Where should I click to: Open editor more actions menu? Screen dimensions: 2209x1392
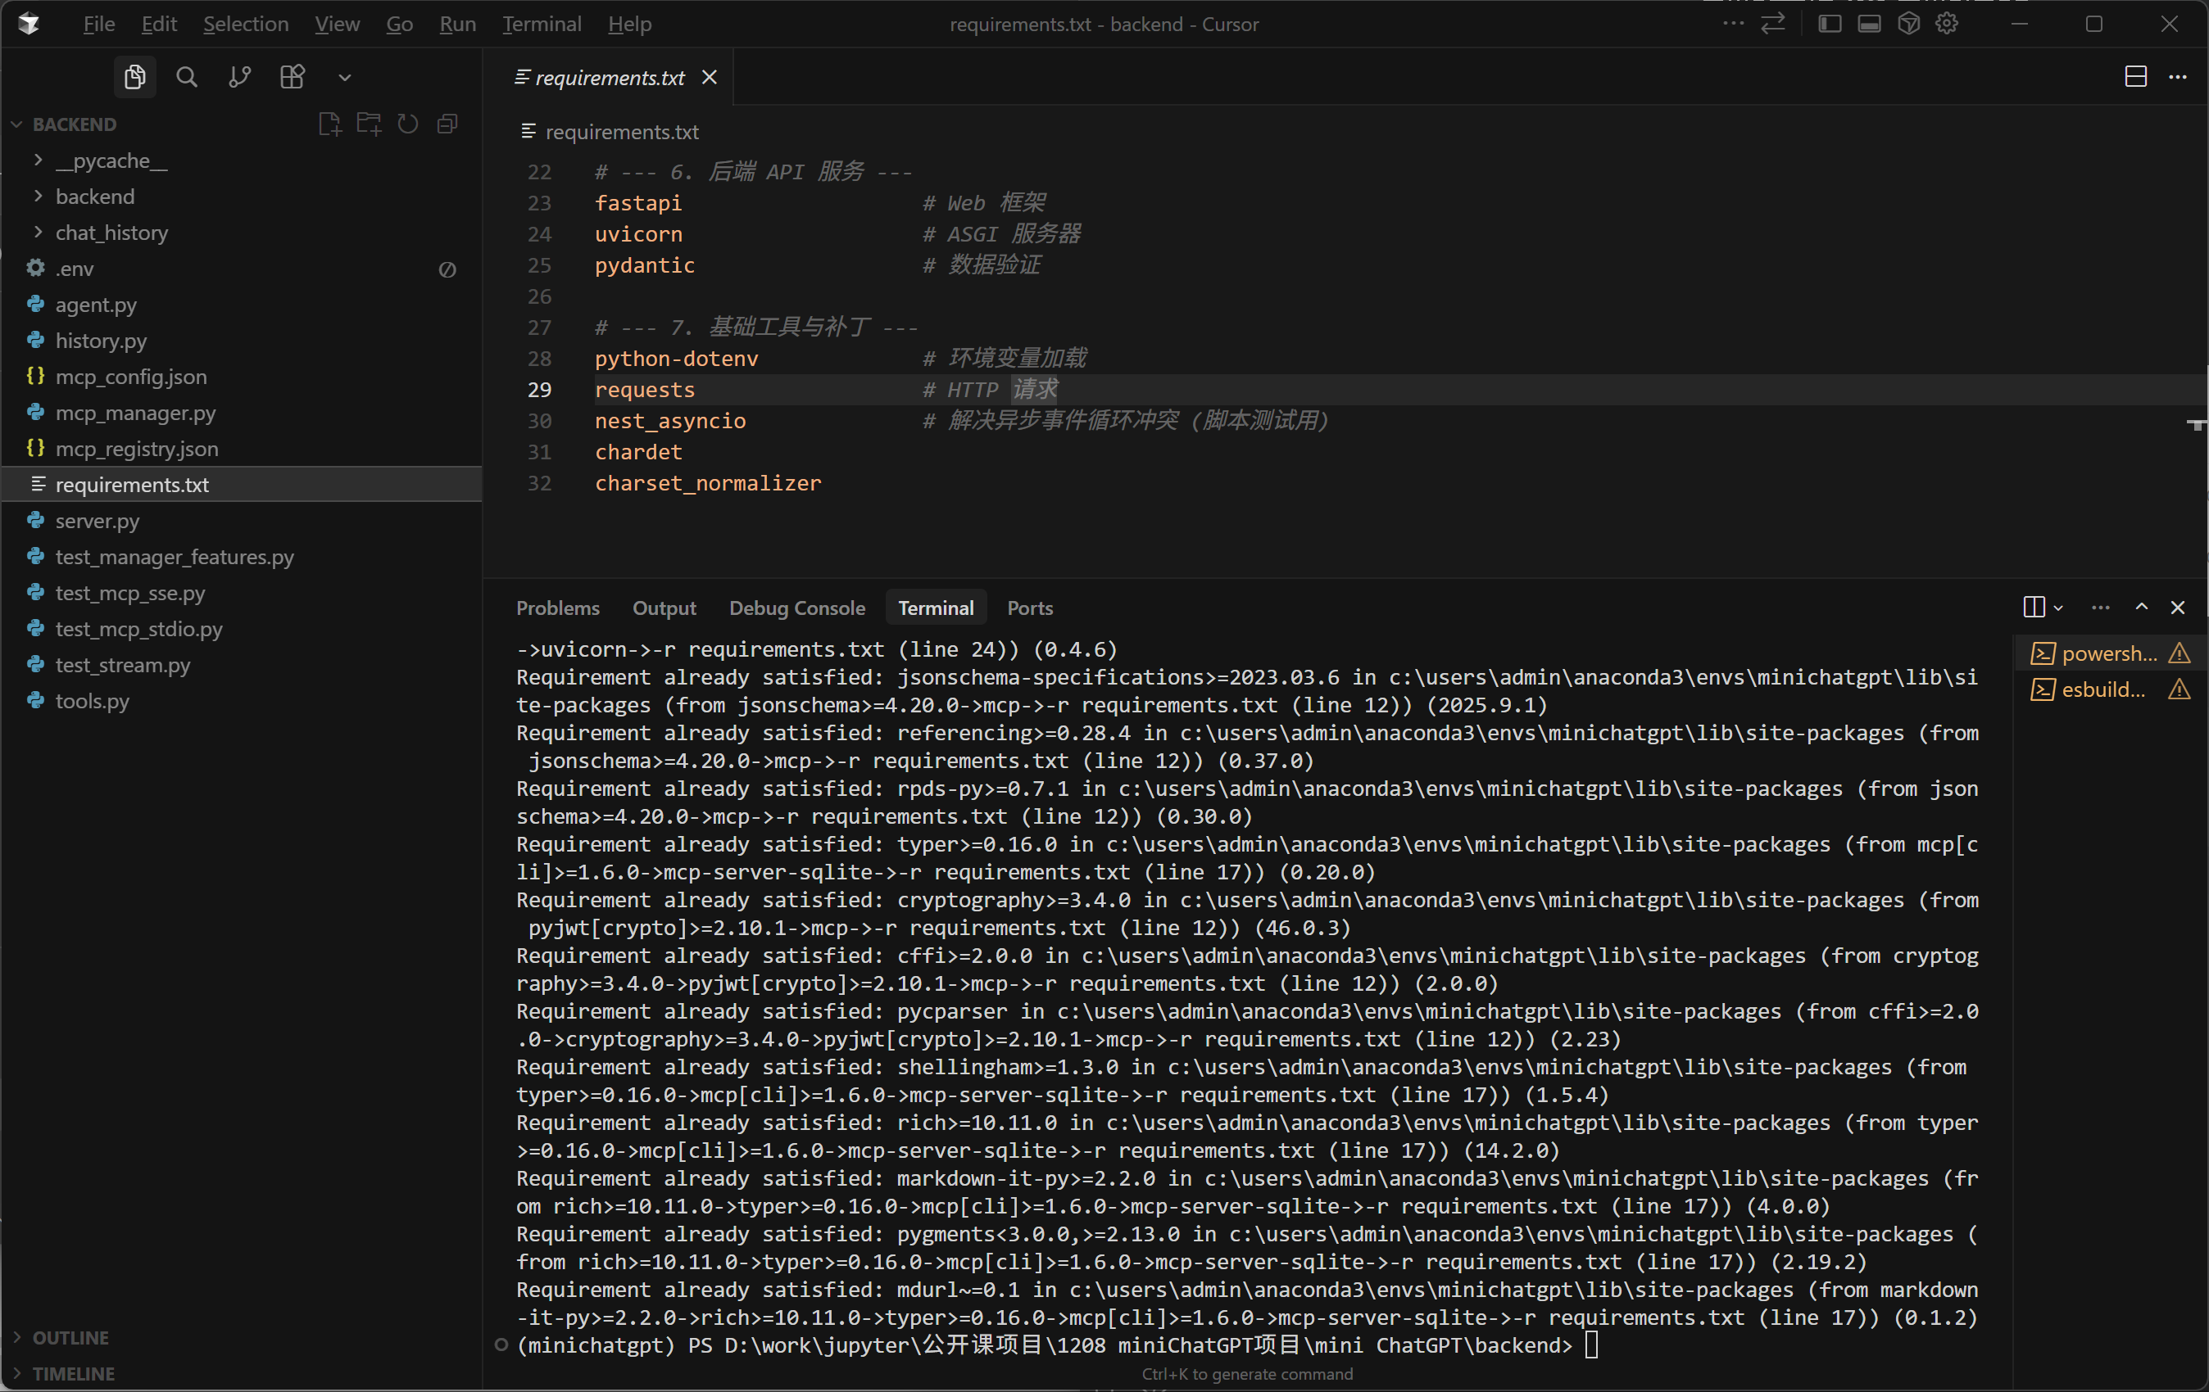click(2178, 77)
